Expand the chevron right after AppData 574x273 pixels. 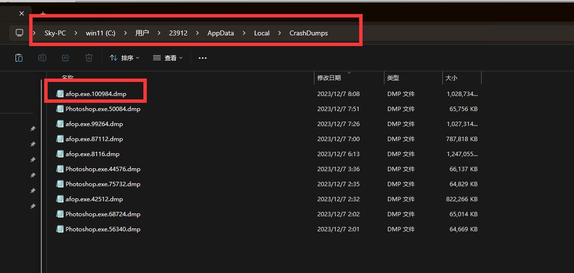(244, 33)
